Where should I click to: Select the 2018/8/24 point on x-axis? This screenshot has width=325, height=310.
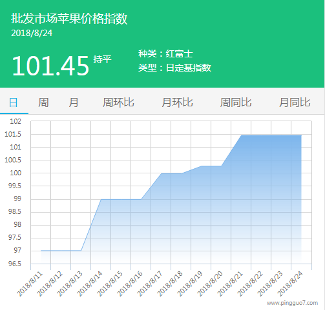[290, 284]
